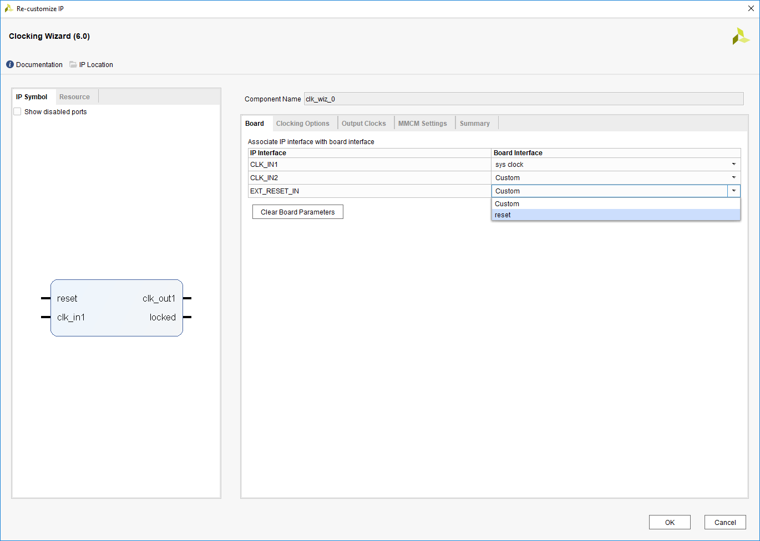This screenshot has width=760, height=541.
Task: Close the Re-customize IP dialog
Action: coord(751,9)
